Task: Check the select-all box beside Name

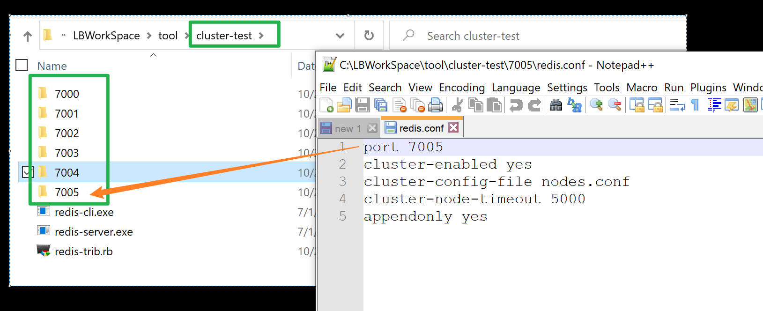Action: pos(22,66)
